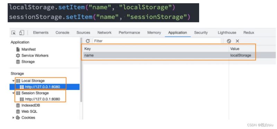Expand the Cookies tree node
Image resolution: width=277 pixels, height=129 pixels.
13,118
